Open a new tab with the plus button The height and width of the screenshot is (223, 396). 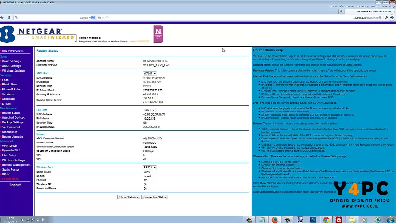(x=341, y=11)
